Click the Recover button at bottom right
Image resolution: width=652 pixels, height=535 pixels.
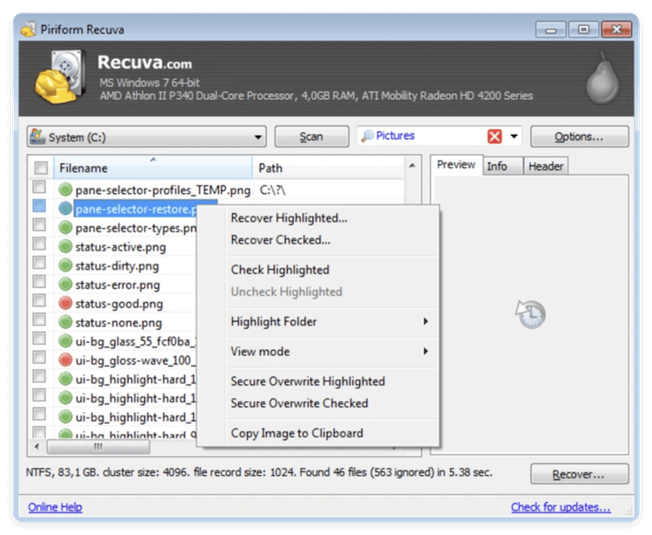579,474
